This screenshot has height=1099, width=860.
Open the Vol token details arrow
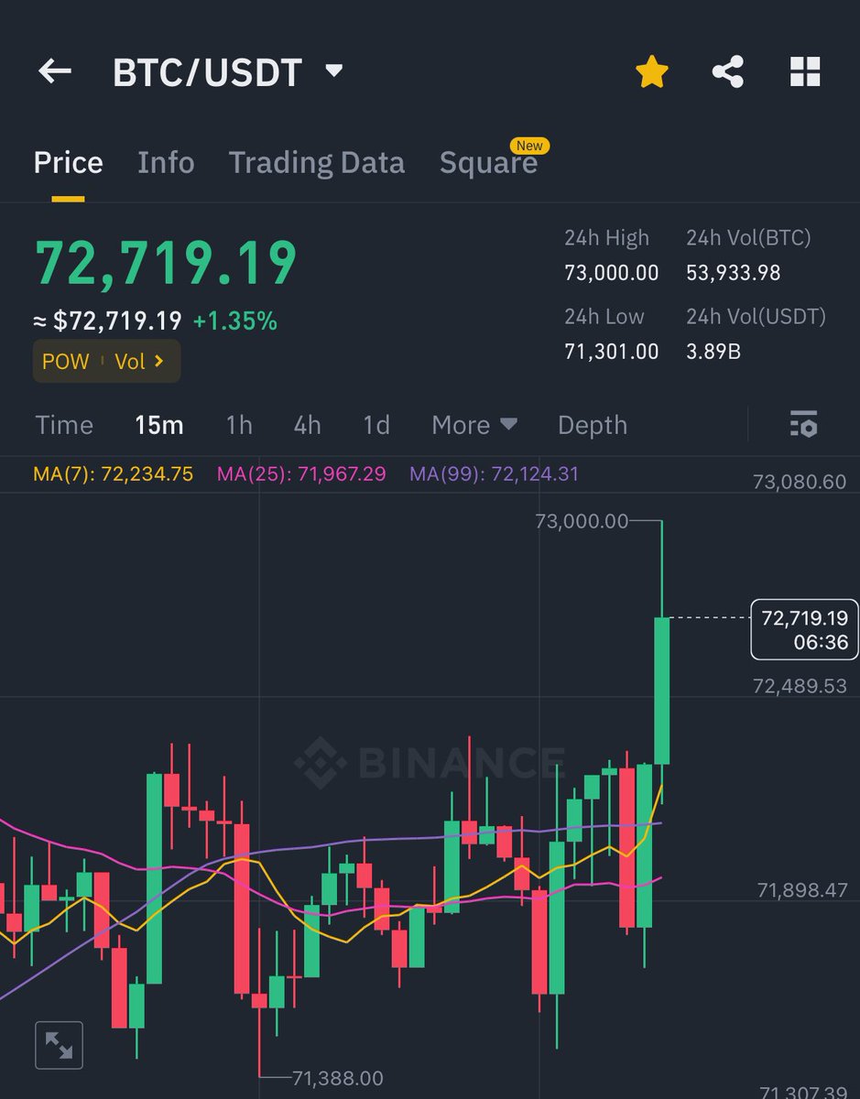point(139,361)
